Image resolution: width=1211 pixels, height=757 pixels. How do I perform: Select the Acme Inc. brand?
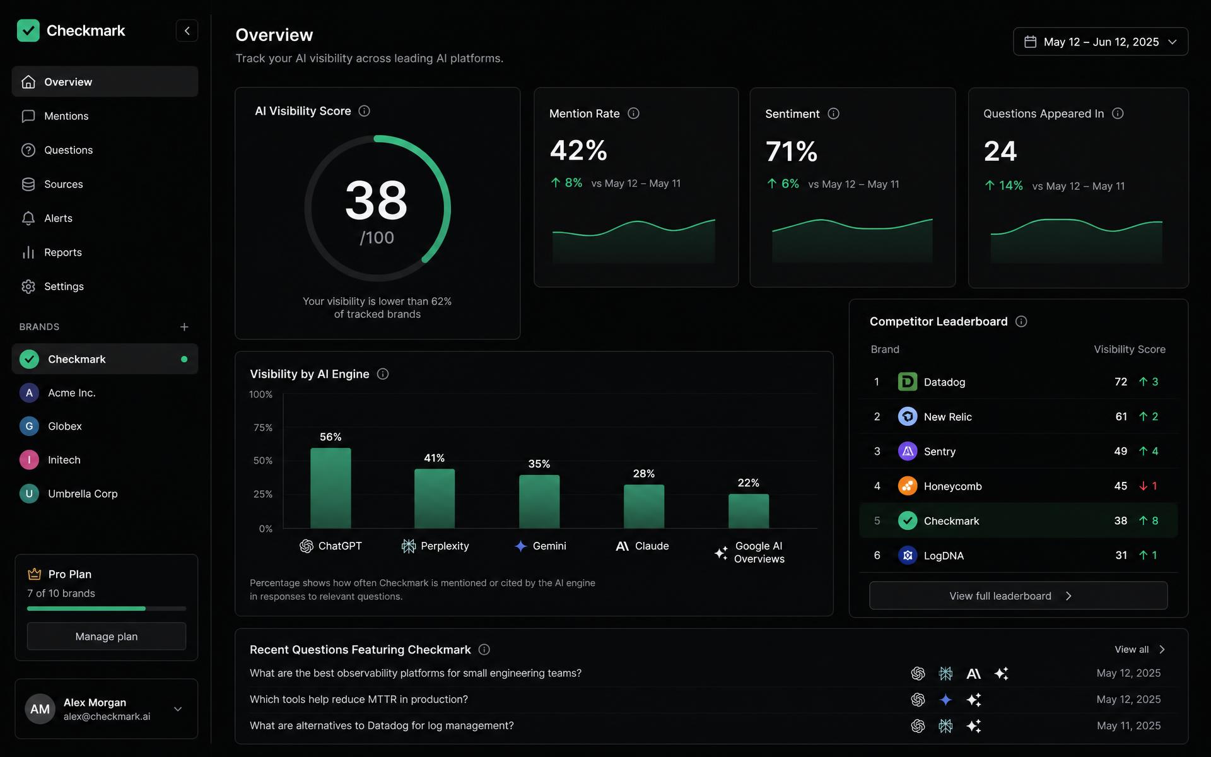pyautogui.click(x=105, y=392)
